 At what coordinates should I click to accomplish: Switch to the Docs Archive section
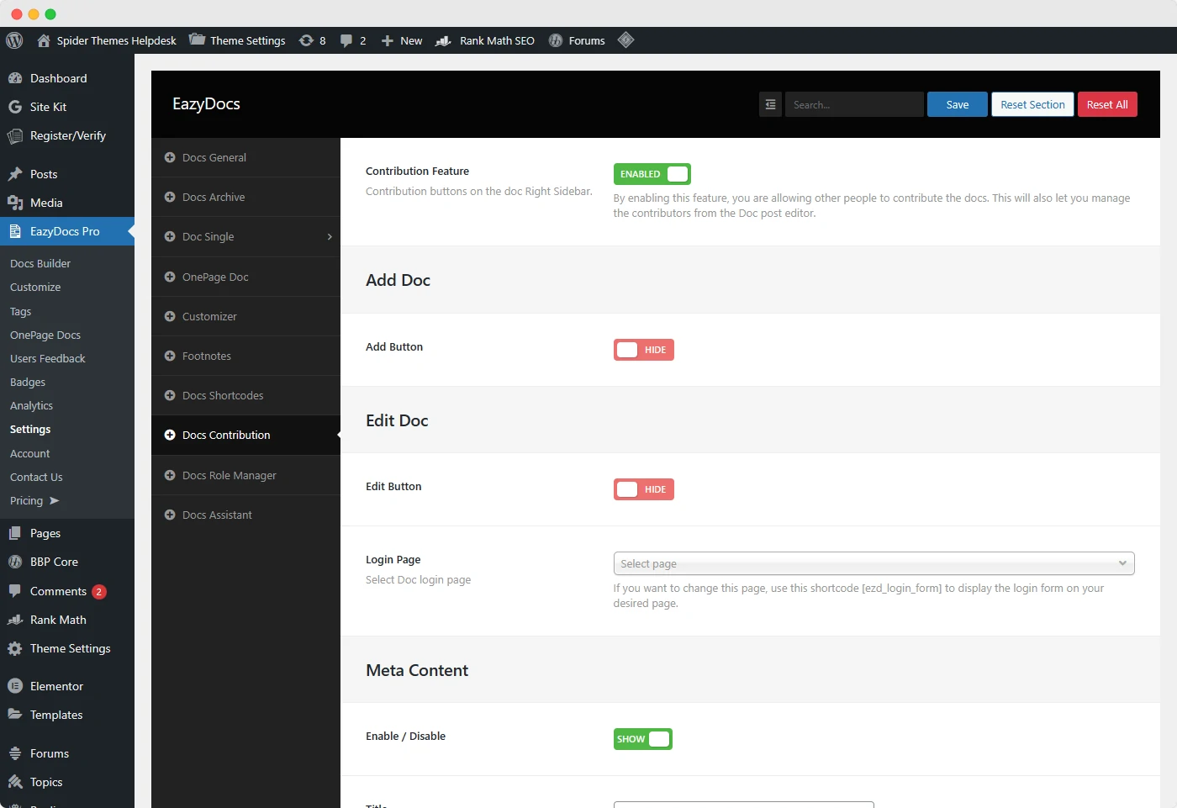(x=212, y=197)
